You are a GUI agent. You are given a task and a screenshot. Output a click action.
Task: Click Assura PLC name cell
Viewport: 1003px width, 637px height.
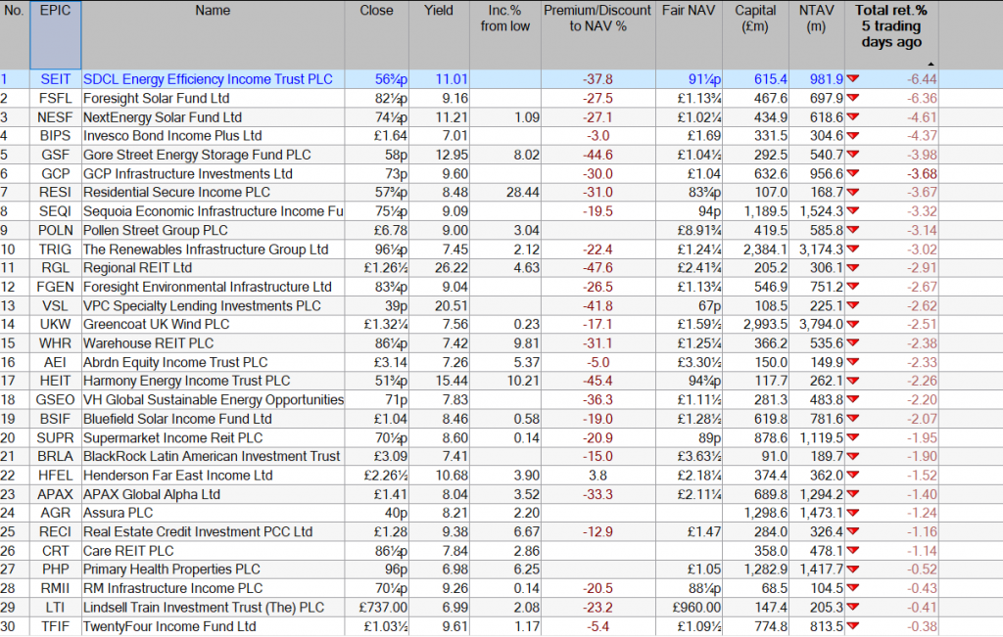pyautogui.click(x=213, y=513)
